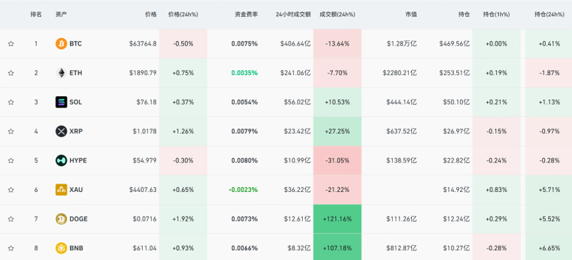
Task: Click the Dogecoin logo icon
Action: point(61,219)
